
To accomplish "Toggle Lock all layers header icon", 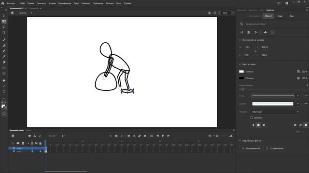I will tap(41, 143).
